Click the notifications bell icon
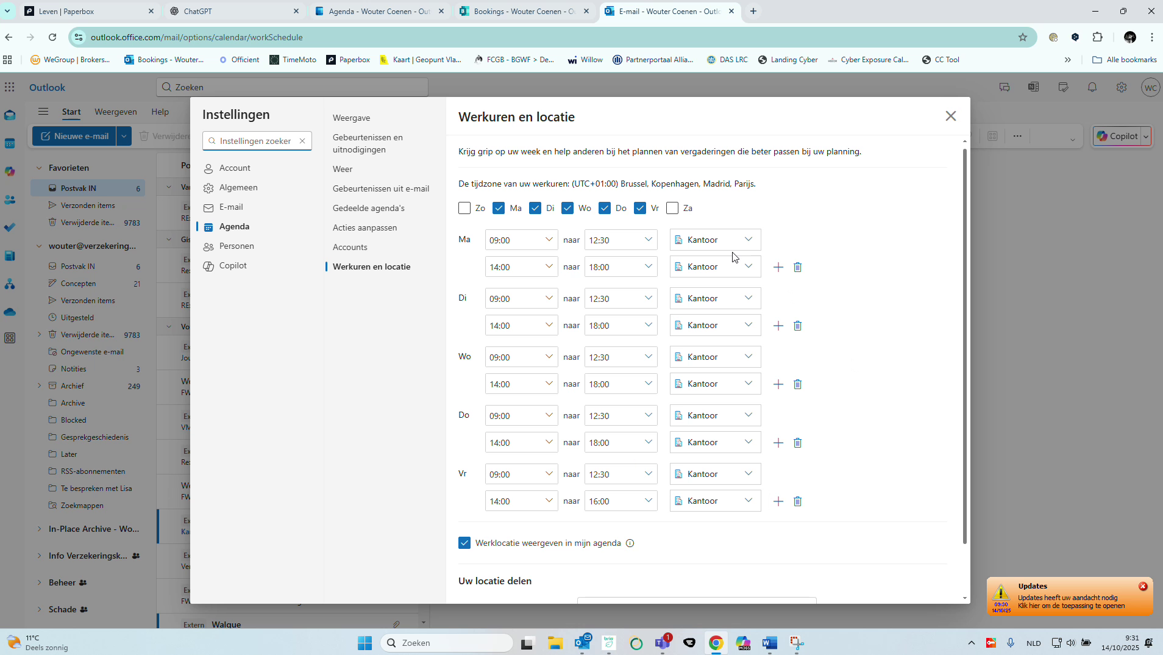1163x655 pixels. coord(1091,87)
